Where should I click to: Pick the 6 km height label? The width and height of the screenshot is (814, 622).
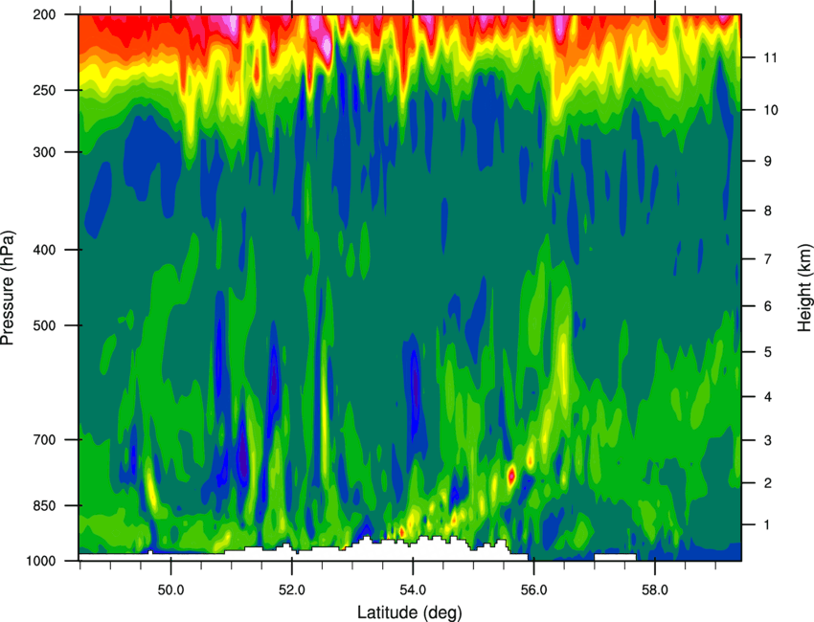[x=768, y=306]
